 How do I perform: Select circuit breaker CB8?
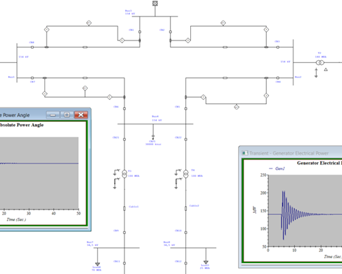point(32,47)
